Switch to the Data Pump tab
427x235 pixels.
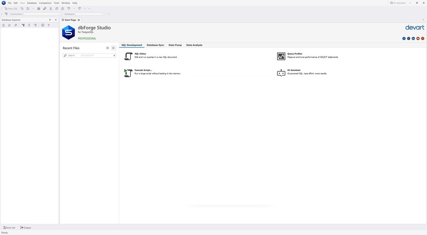[x=175, y=45]
